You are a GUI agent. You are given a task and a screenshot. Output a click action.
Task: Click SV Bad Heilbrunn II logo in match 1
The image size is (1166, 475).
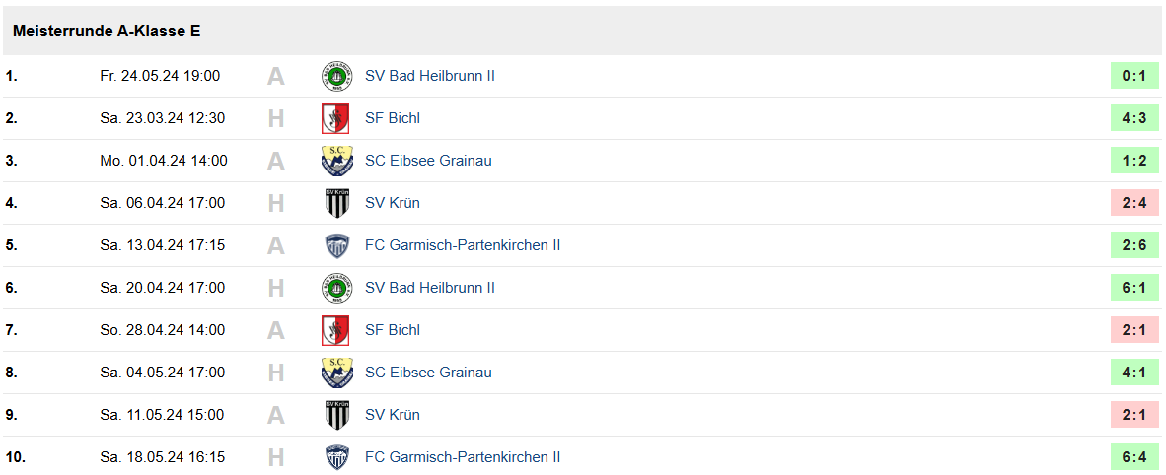[336, 76]
